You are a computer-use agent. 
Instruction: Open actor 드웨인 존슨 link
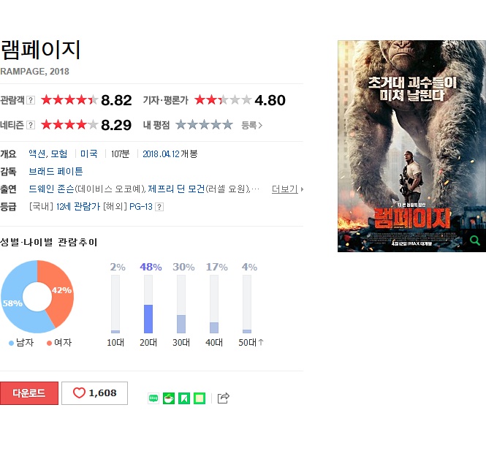tap(51, 189)
